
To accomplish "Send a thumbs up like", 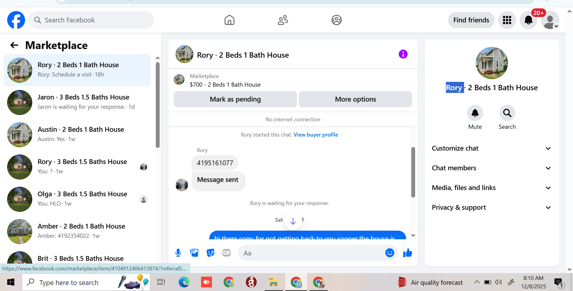I will pyautogui.click(x=408, y=253).
